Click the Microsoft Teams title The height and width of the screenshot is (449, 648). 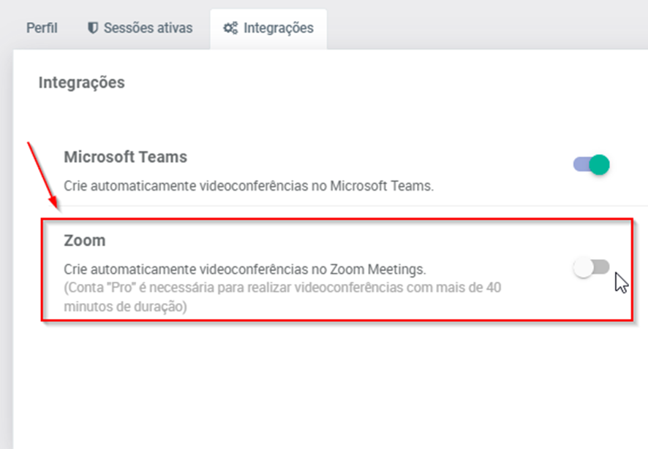click(x=125, y=157)
